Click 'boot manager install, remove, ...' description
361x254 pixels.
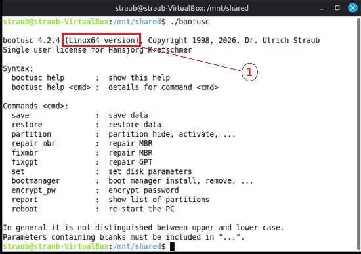(x=180, y=181)
